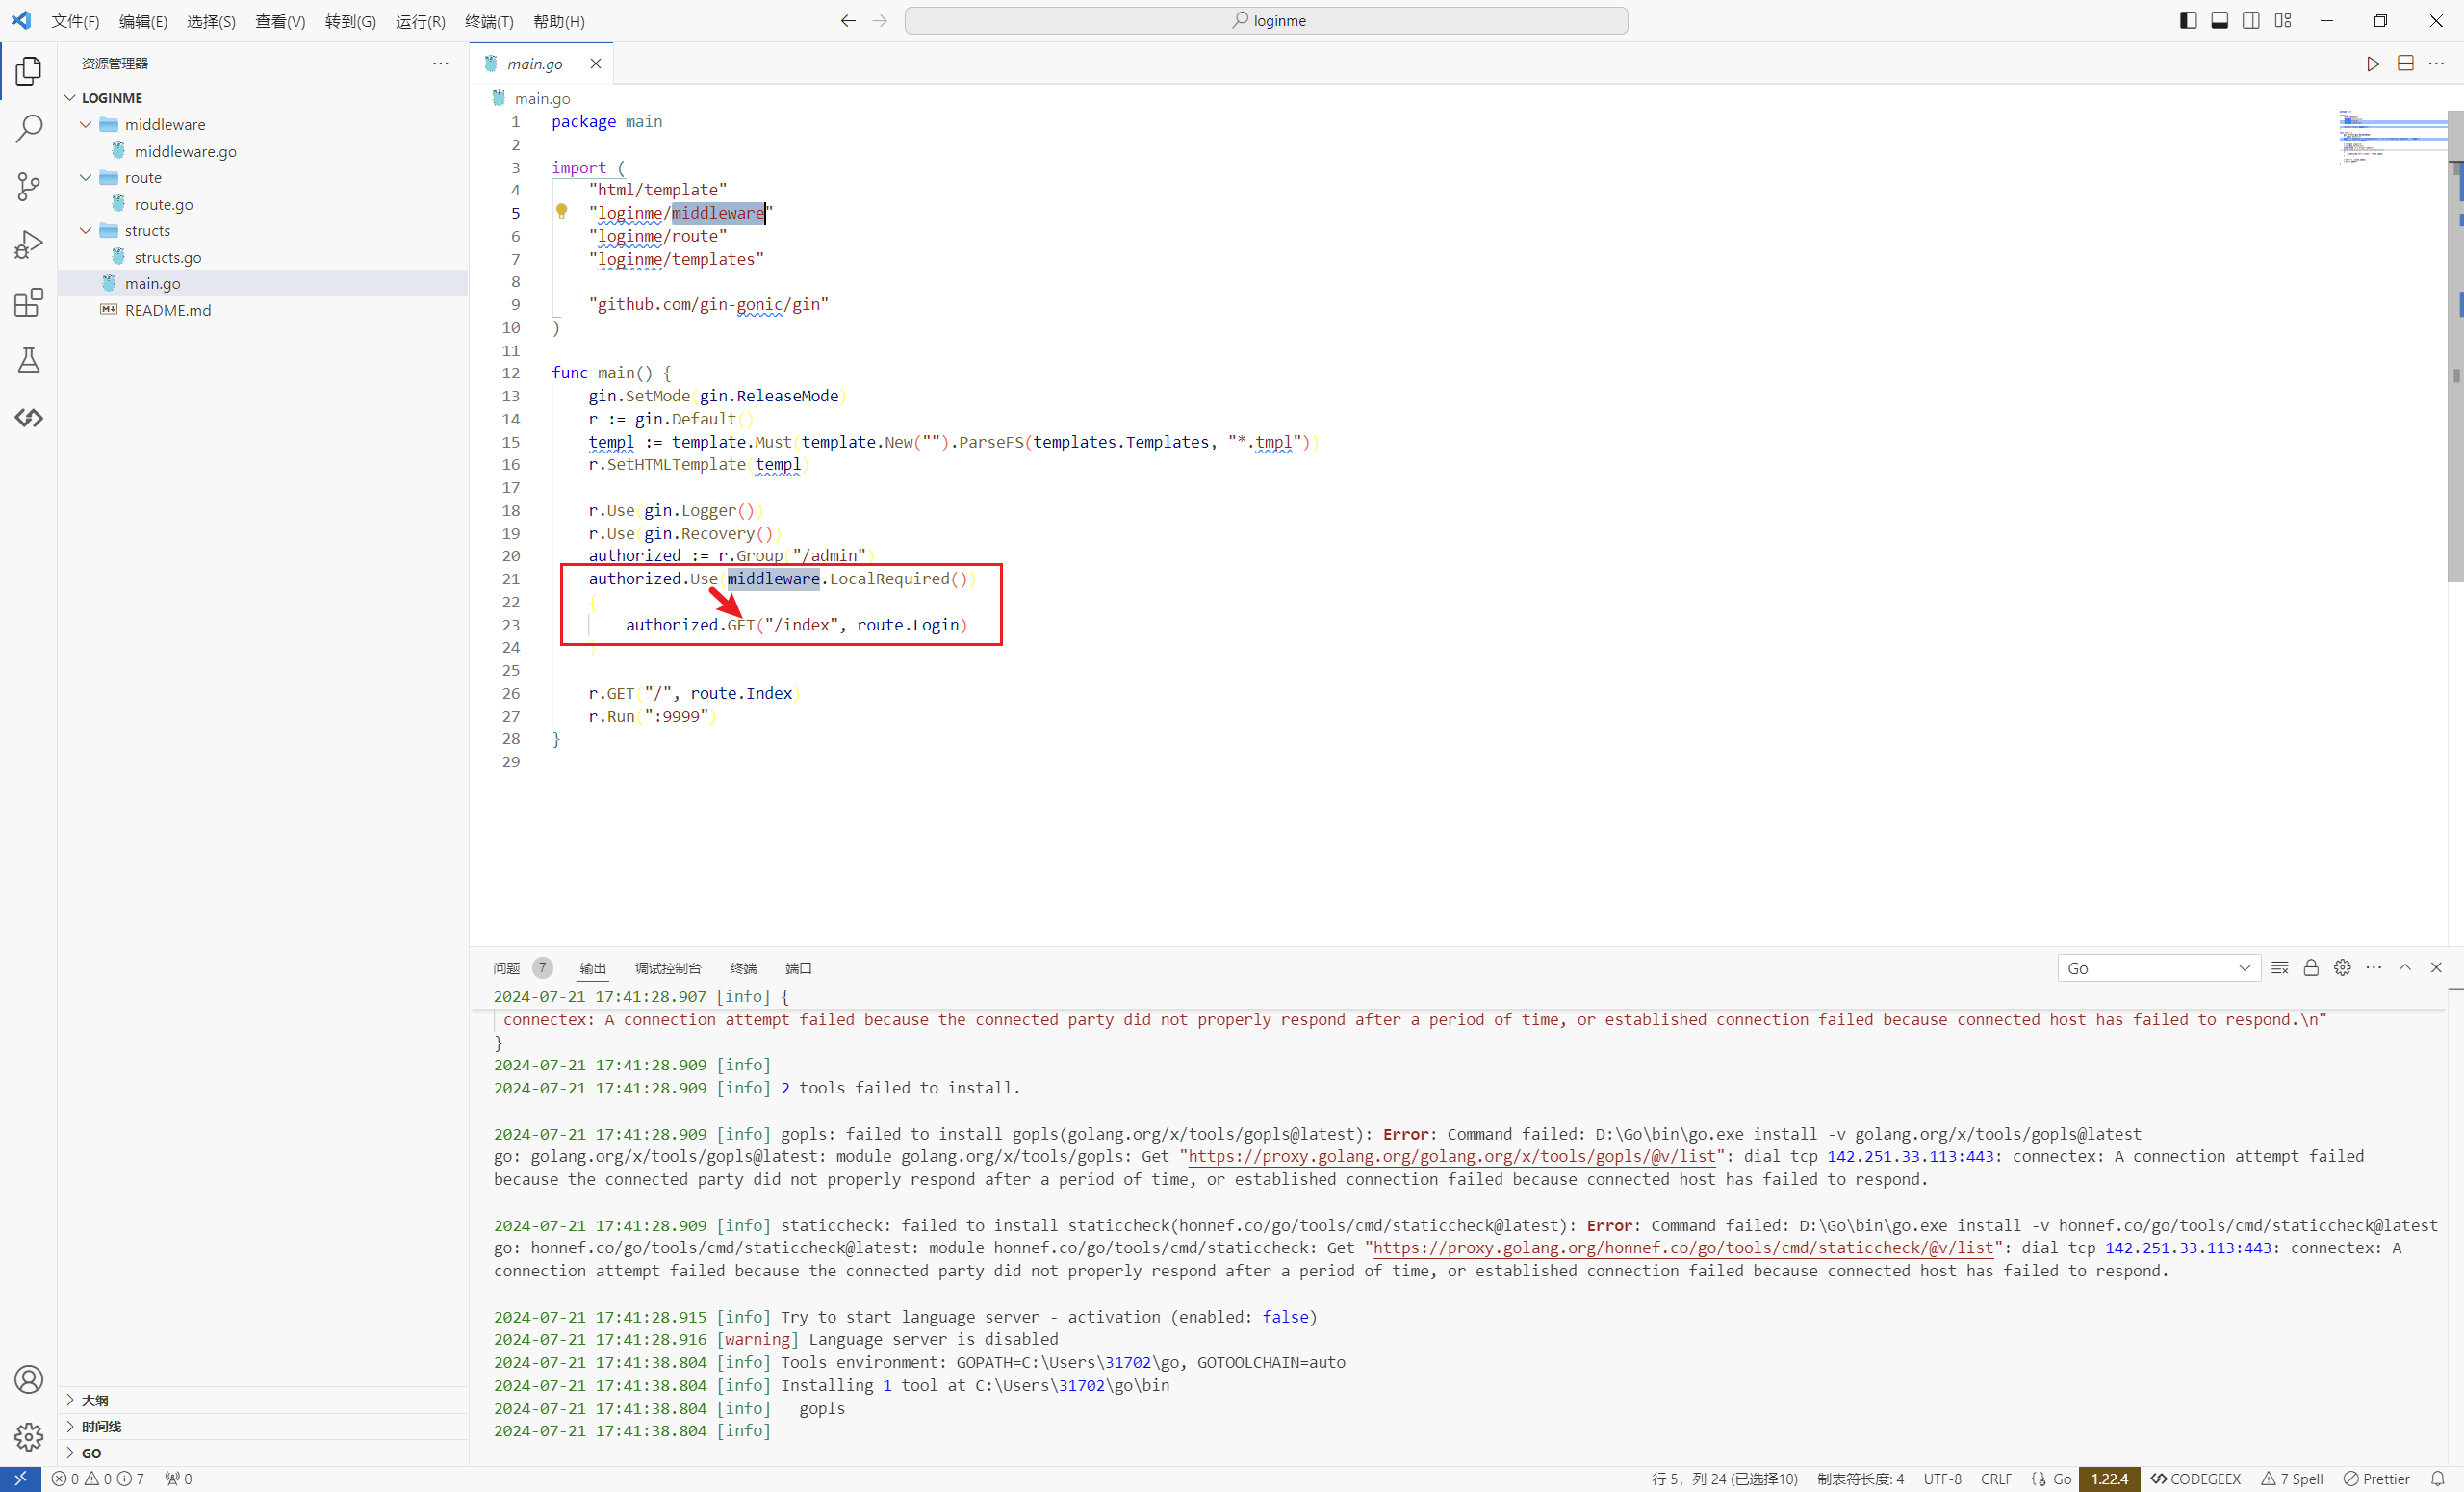
Task: Open editor More Actions ellipsis
Action: [x=2437, y=64]
